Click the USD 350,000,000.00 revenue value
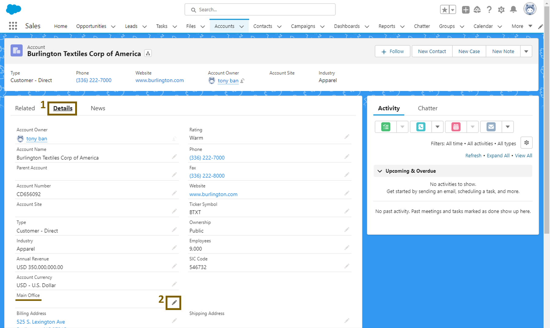Viewport: 550px width, 328px height. [x=40, y=267]
